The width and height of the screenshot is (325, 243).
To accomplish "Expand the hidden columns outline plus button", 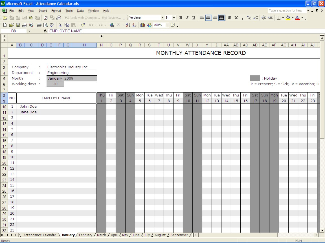I will (x=102, y=36).
